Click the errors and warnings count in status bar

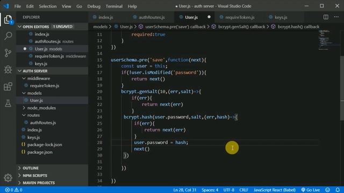[x=13, y=190]
